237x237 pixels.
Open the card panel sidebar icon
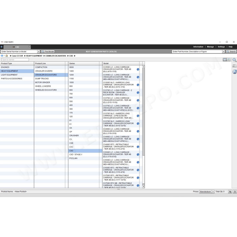[x=235, y=66]
